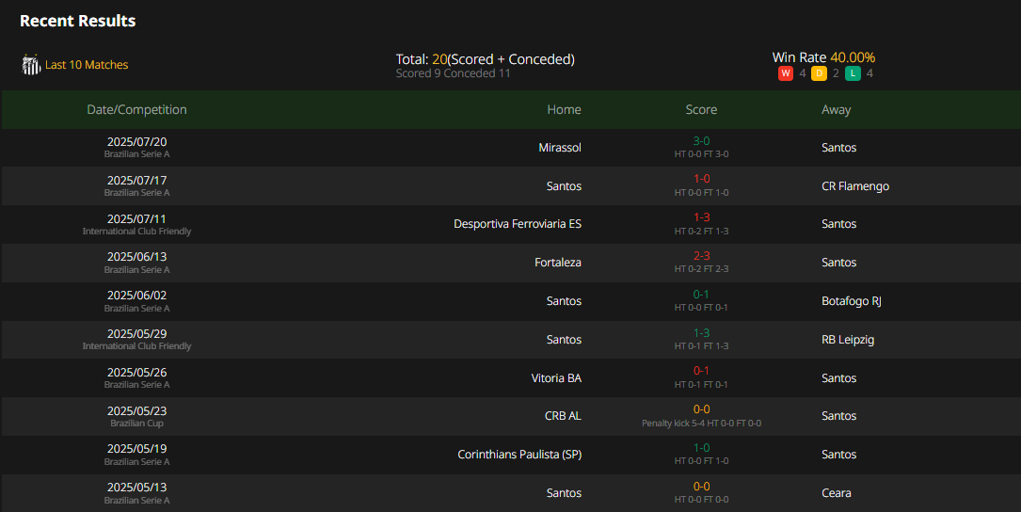This screenshot has width=1021, height=512.
Task: Click the Total 20 goals summary
Action: pos(486,59)
